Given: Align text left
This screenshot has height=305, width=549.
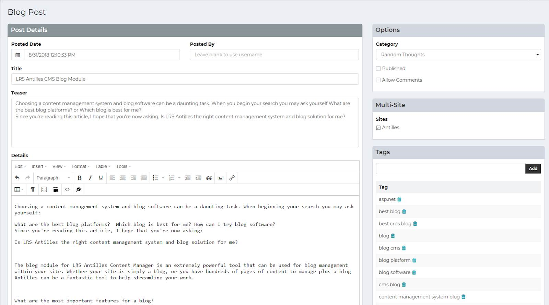Looking at the screenshot, I should [x=112, y=178].
